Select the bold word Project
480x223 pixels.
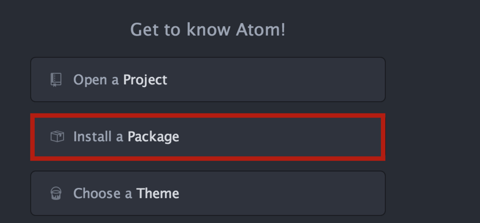tap(145, 80)
